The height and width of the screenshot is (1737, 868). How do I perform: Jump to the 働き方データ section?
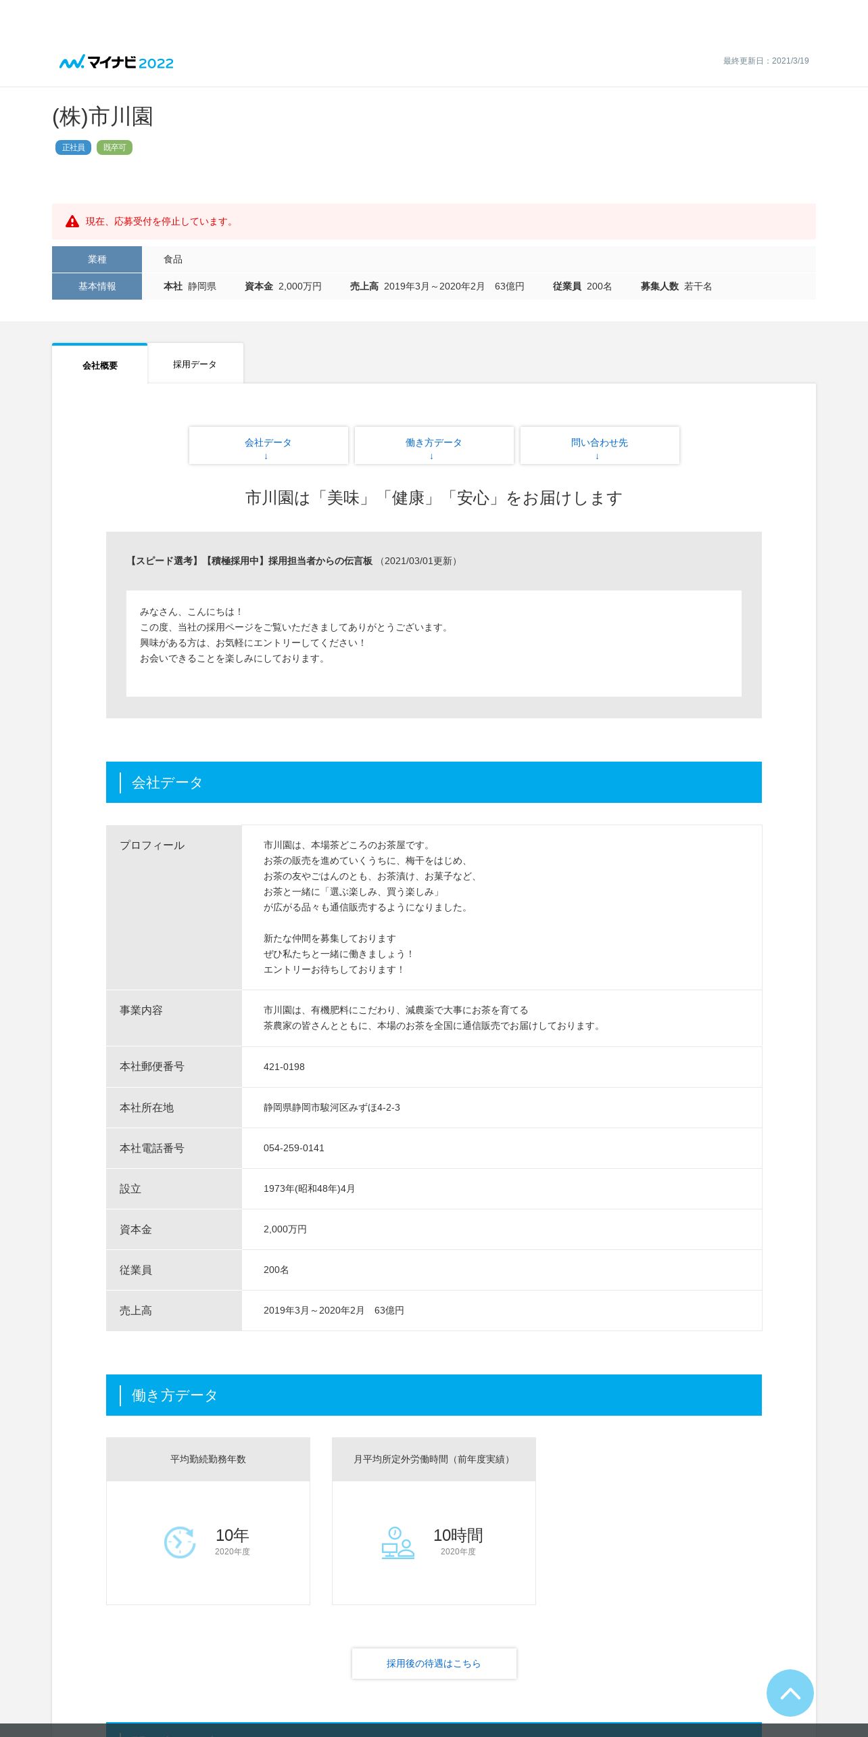tap(434, 445)
